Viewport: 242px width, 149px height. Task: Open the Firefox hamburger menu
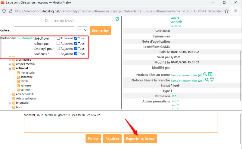pos(236,11)
